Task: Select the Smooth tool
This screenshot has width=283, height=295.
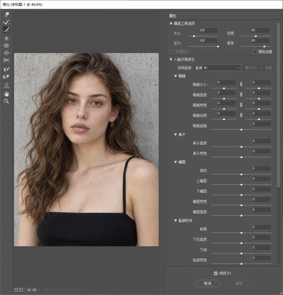Action: click(x=6, y=30)
